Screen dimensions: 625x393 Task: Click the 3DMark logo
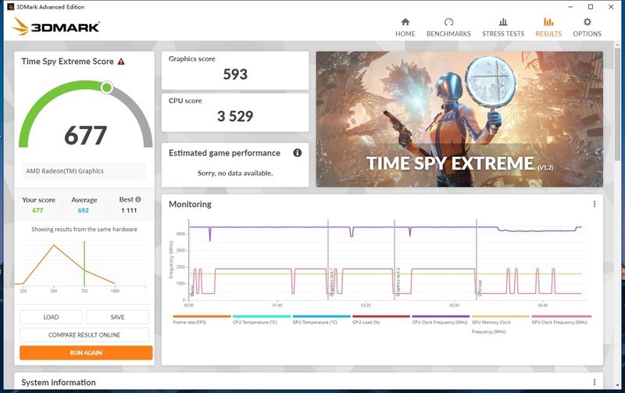(x=55, y=27)
